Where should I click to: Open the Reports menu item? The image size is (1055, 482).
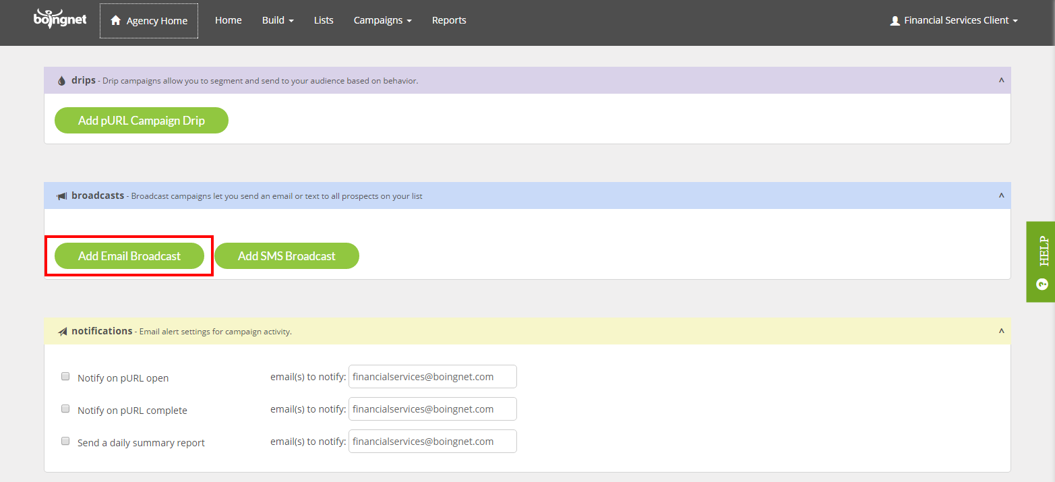[x=449, y=20]
